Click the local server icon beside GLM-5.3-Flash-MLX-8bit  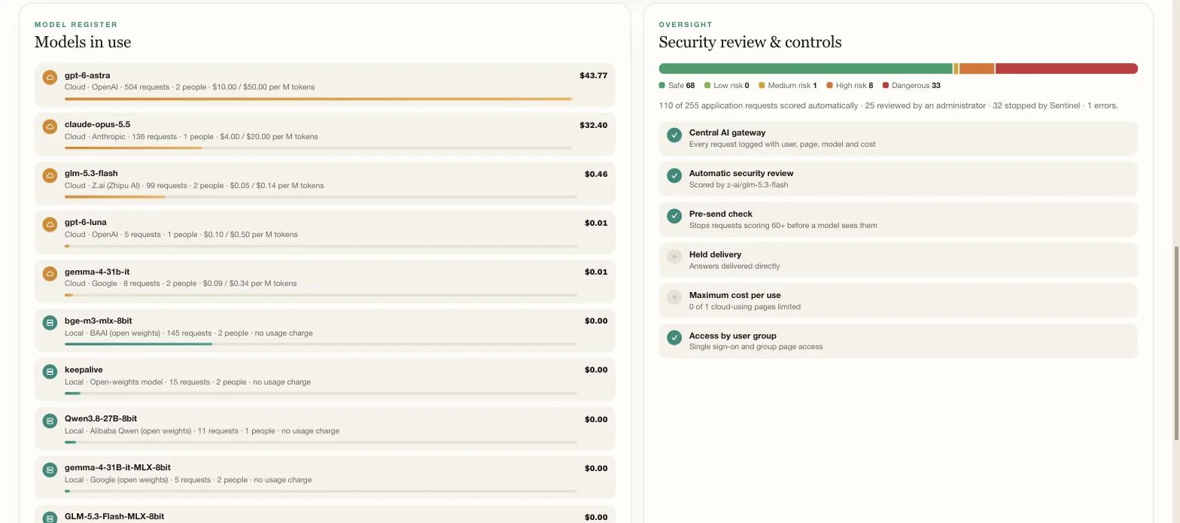(50, 518)
